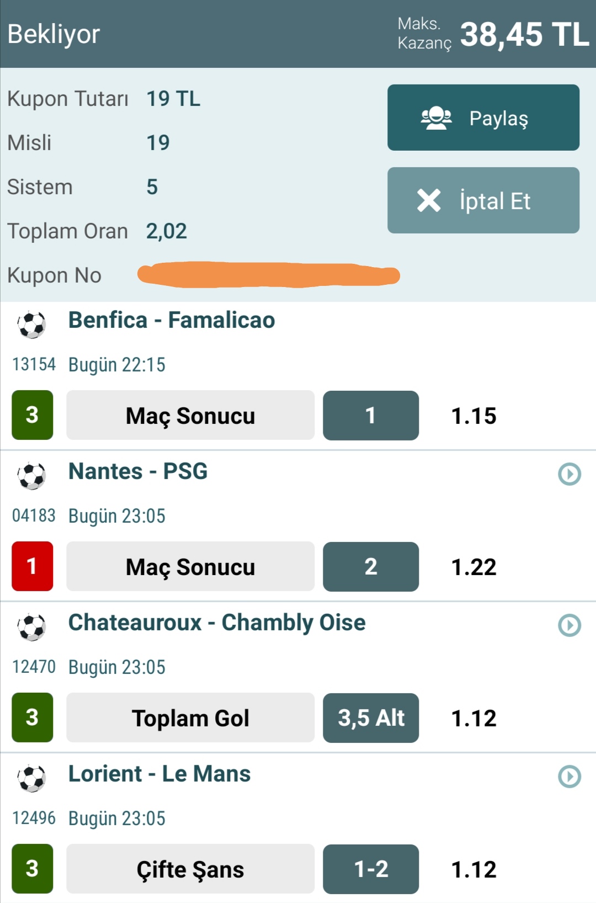
Task: Select the Toplam Gol bet type field
Action: [x=190, y=718]
